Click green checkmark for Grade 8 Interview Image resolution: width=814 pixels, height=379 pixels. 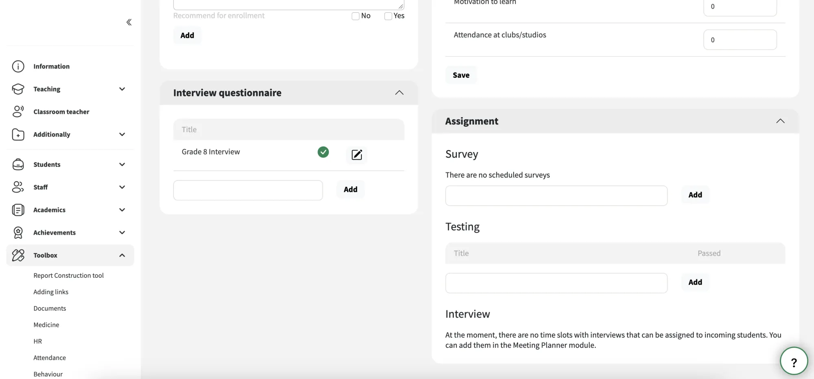pyautogui.click(x=323, y=152)
